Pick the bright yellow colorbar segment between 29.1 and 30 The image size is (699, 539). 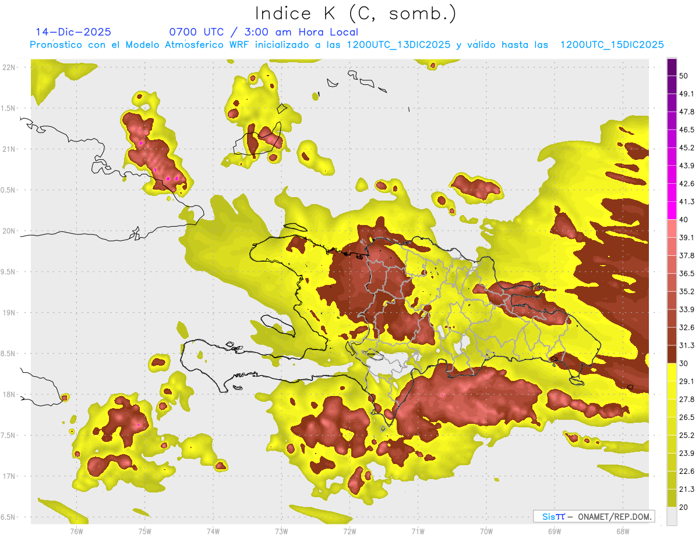(672, 372)
